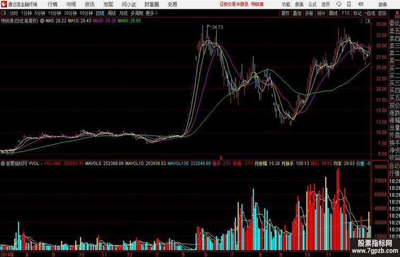Click the MAVOL5: 252389.09 volume label
Image resolution: width=400 pixels, height=257 pixels.
(x=104, y=164)
